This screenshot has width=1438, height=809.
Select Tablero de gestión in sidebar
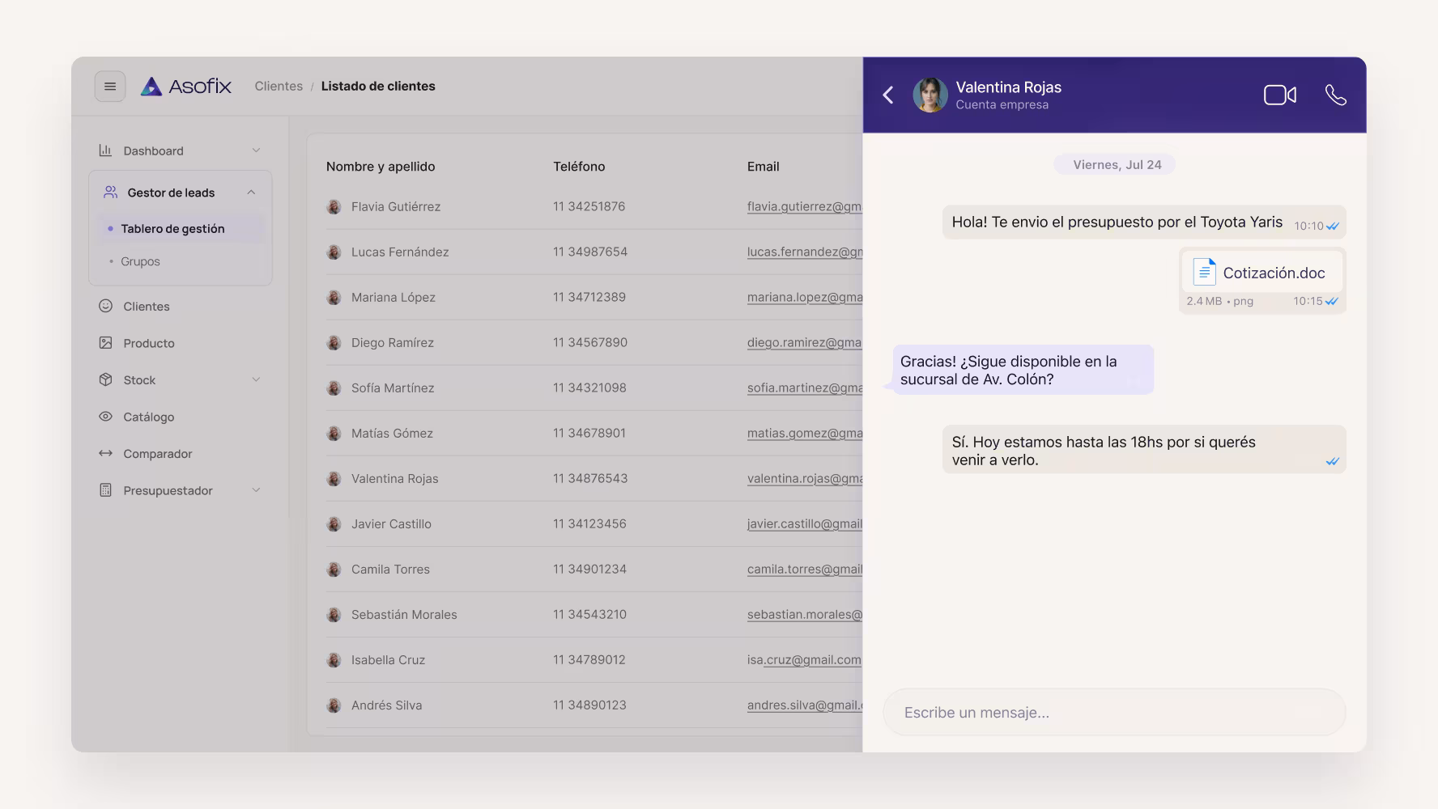pyautogui.click(x=181, y=229)
